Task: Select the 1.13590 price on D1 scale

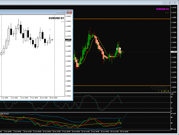Action: (68, 26)
